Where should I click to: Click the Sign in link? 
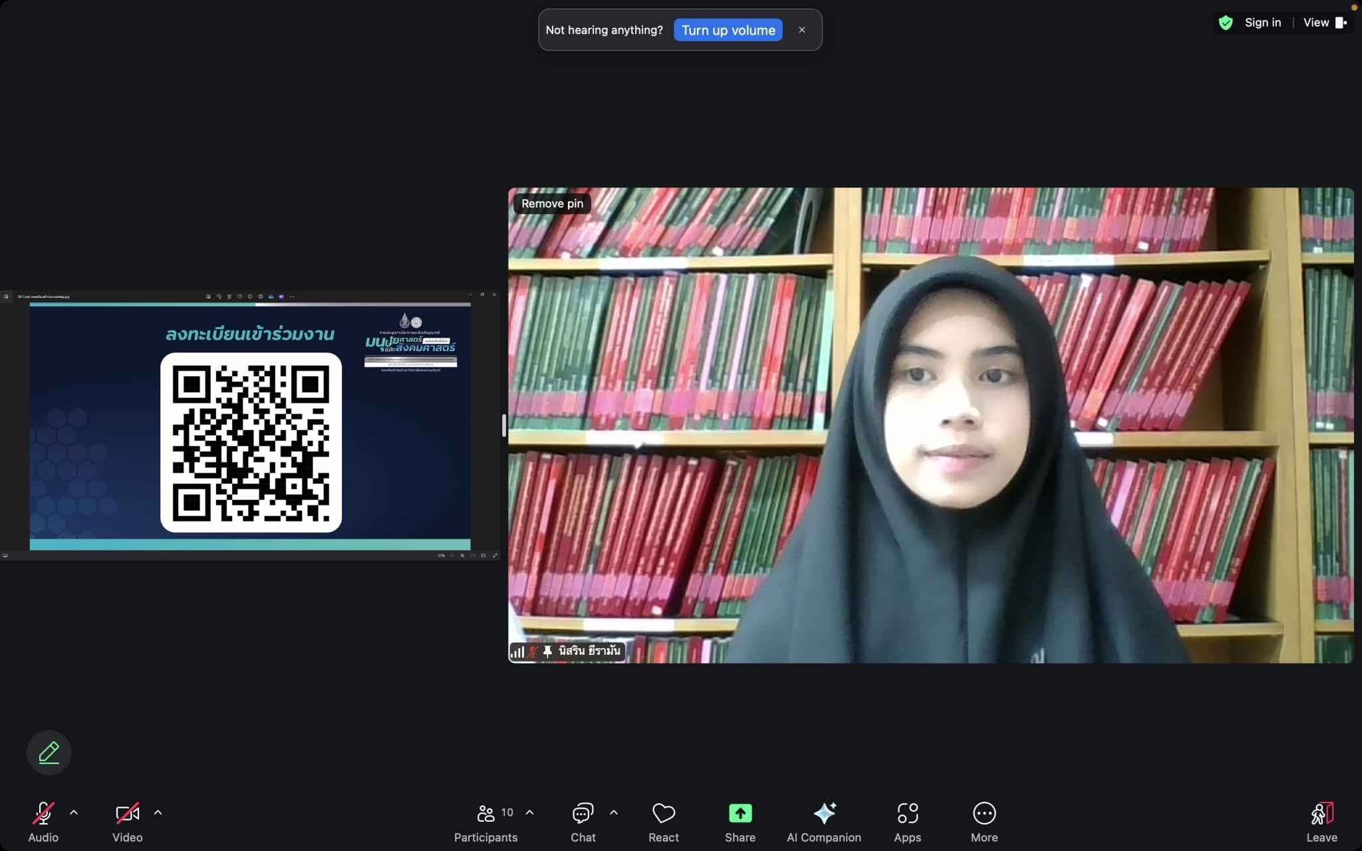pyautogui.click(x=1262, y=23)
